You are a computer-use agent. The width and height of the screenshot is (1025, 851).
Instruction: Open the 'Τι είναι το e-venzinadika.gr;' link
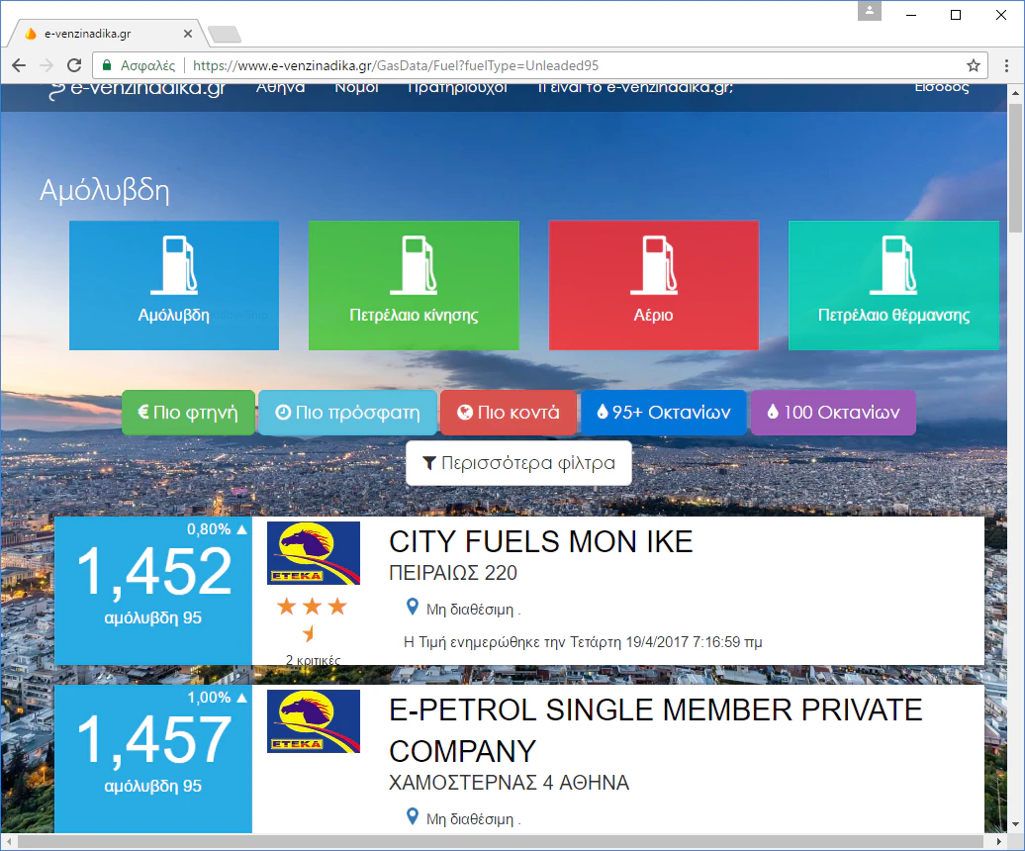pos(635,88)
